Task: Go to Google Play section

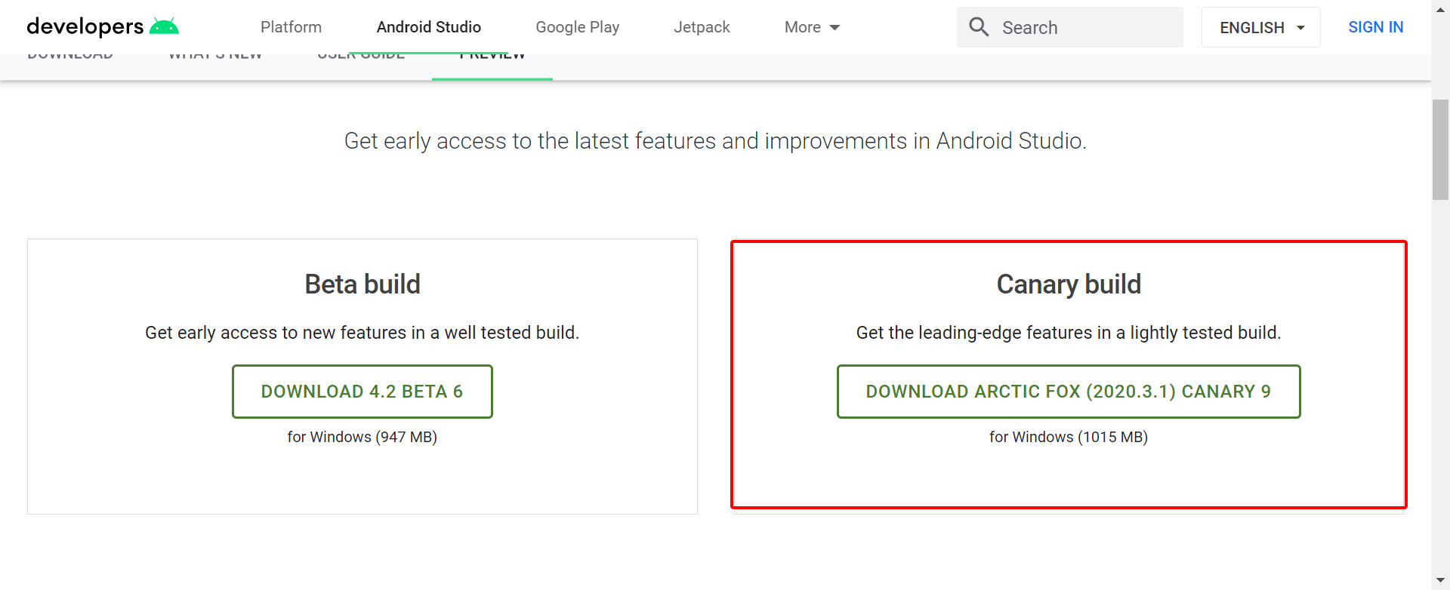Action: 578,27
